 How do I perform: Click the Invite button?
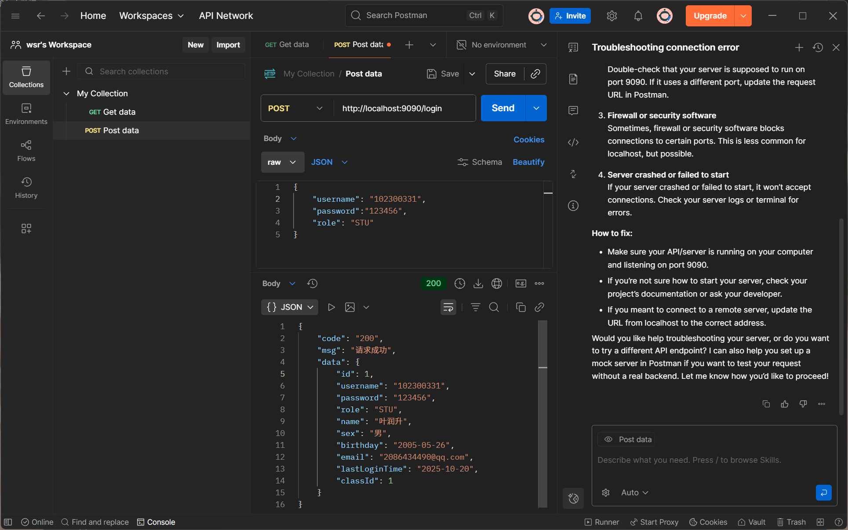(570, 16)
